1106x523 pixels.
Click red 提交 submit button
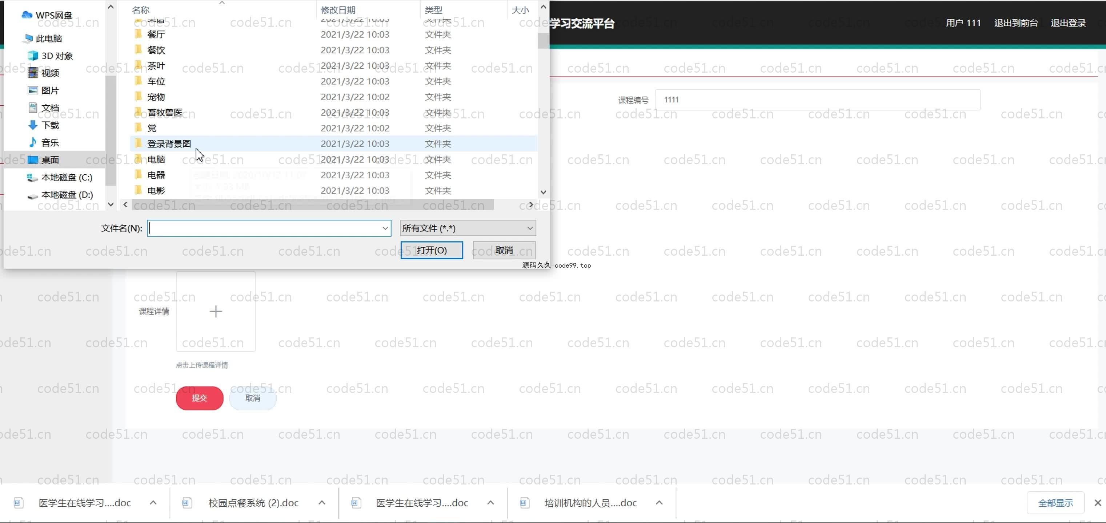point(200,398)
